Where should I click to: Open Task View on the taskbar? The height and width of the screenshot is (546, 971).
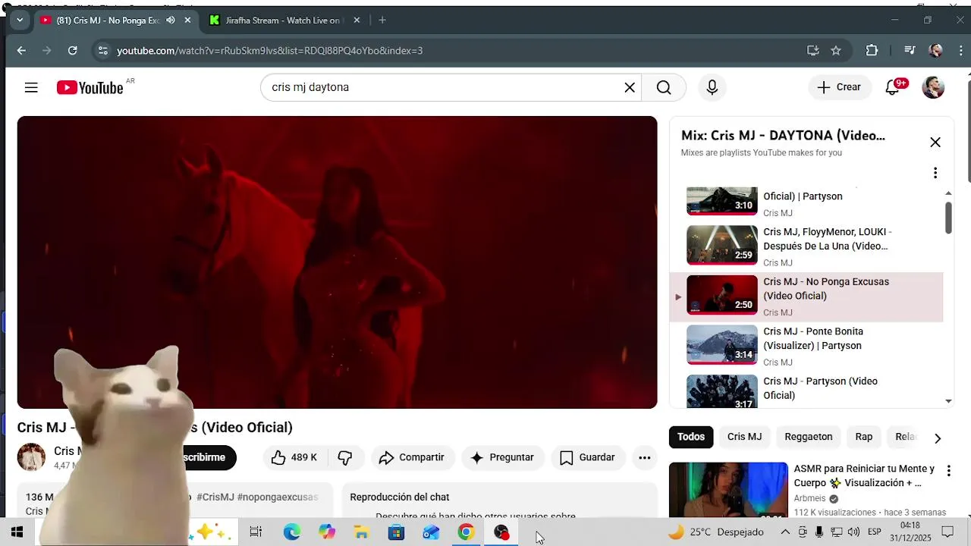[256, 532]
